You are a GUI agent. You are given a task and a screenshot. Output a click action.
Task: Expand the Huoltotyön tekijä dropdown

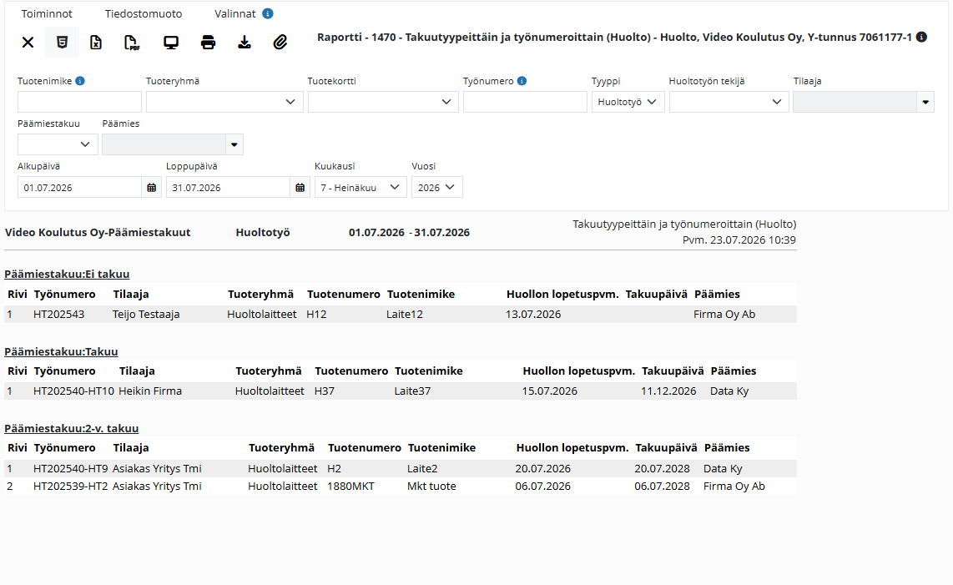click(x=729, y=102)
